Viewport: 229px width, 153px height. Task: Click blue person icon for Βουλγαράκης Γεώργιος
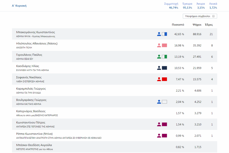159,102
